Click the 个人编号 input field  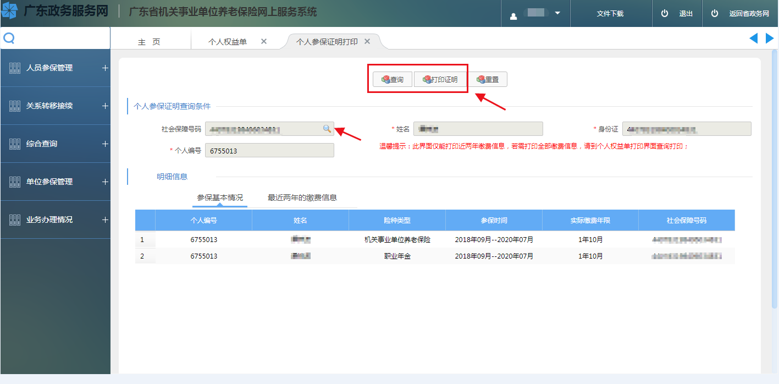tap(269, 150)
